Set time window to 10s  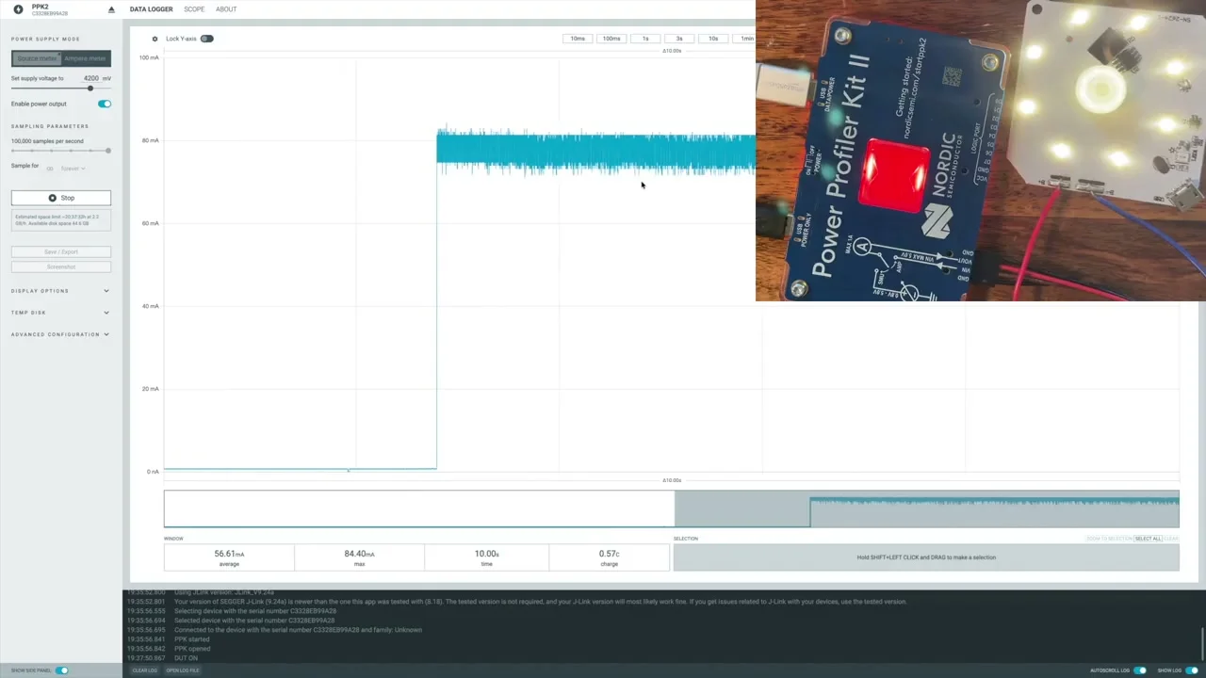[x=713, y=39]
